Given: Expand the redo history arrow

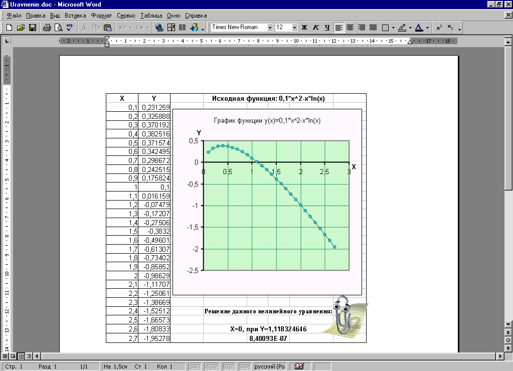Looking at the screenshot, I should pyautogui.click(x=148, y=28).
